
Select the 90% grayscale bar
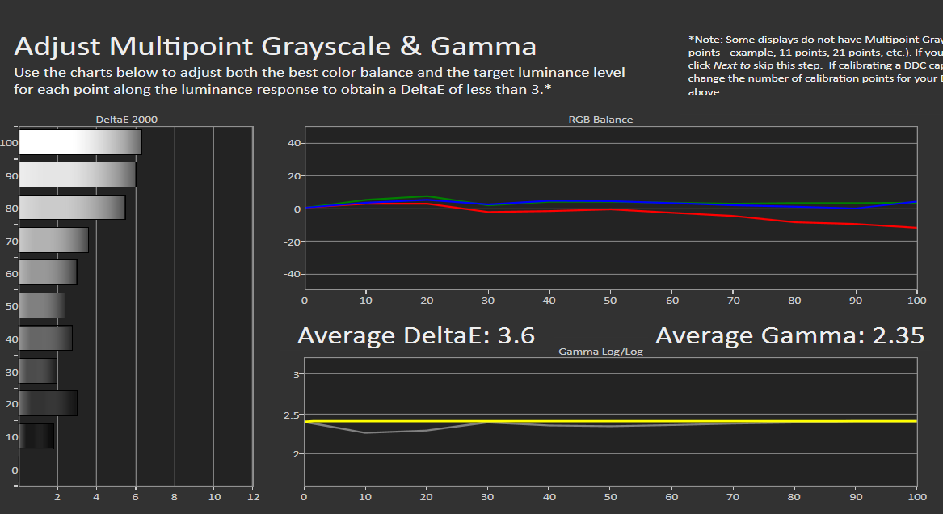(77, 175)
